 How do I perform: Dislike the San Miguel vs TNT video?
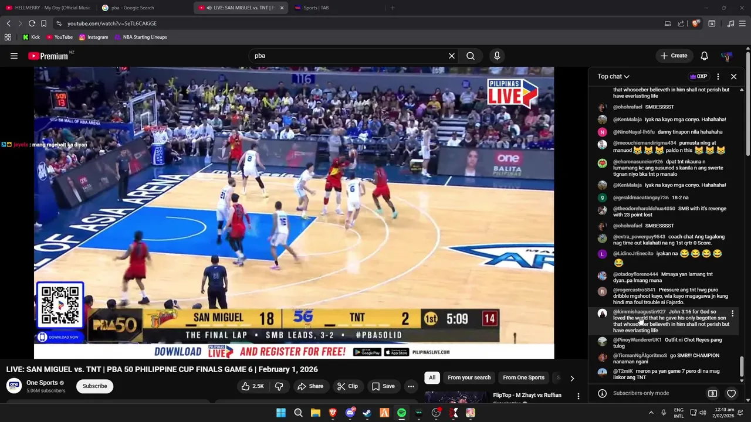pos(279,386)
